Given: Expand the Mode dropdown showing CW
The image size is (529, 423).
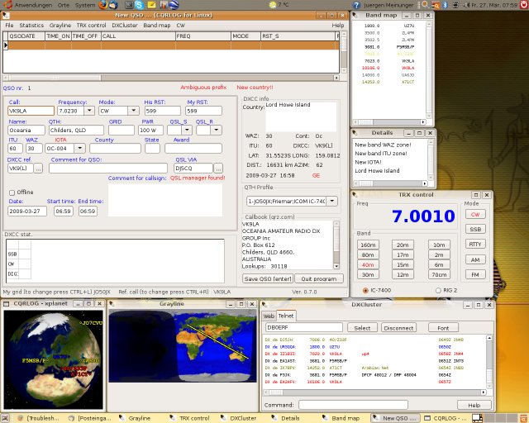Looking at the screenshot, I should (x=134, y=111).
